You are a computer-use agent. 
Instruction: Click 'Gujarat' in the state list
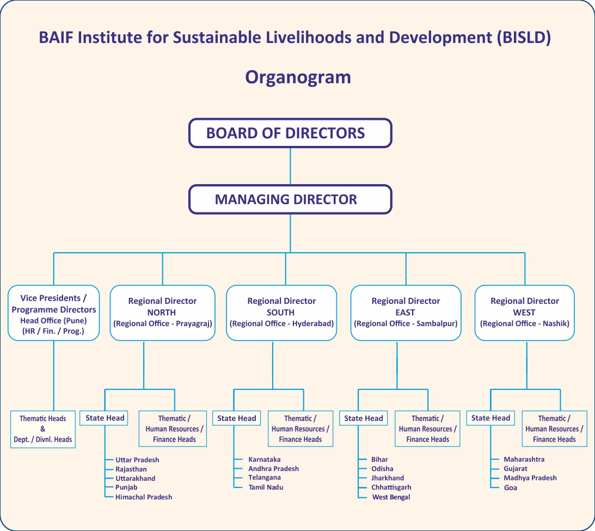click(516, 468)
